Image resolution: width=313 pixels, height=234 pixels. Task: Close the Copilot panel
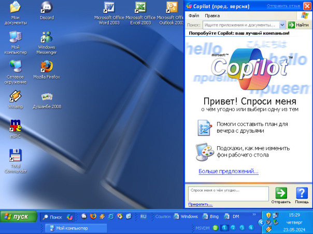tap(307, 6)
